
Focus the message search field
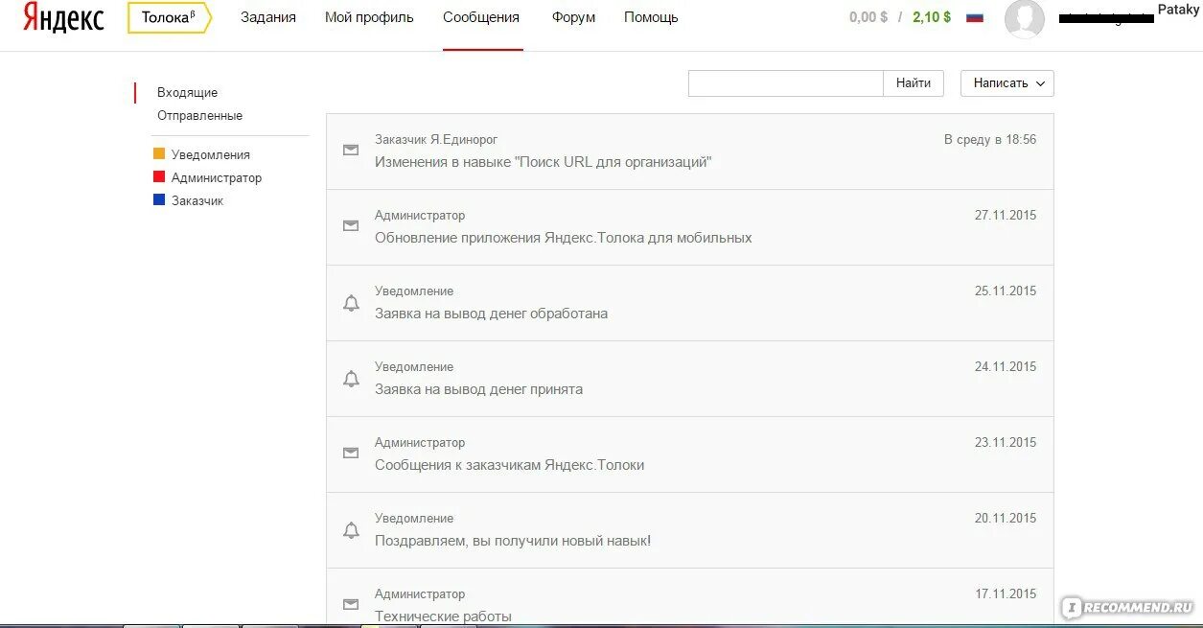click(786, 83)
